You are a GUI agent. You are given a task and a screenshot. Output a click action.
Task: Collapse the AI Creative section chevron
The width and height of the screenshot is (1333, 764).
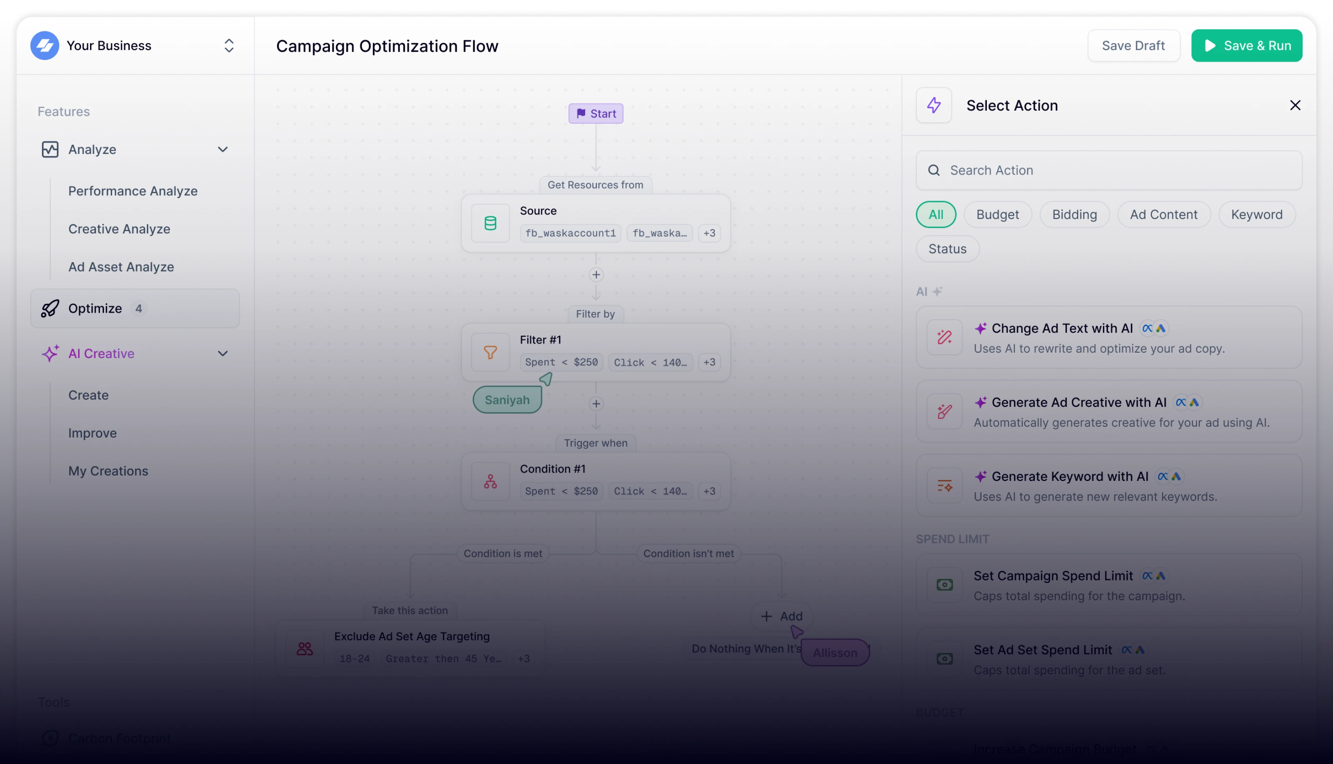point(222,353)
